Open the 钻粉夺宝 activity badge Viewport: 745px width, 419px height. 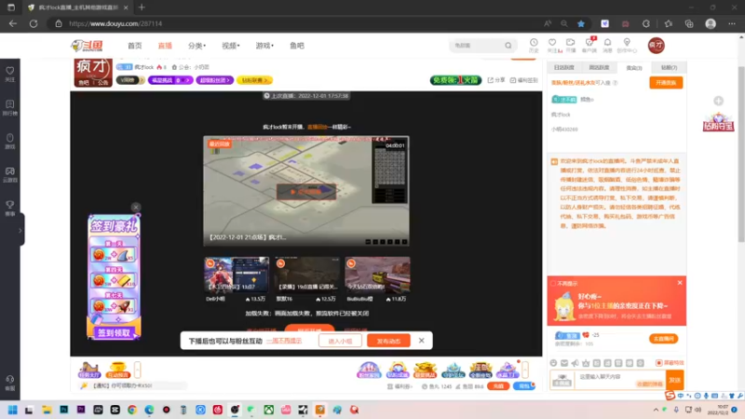tap(718, 122)
